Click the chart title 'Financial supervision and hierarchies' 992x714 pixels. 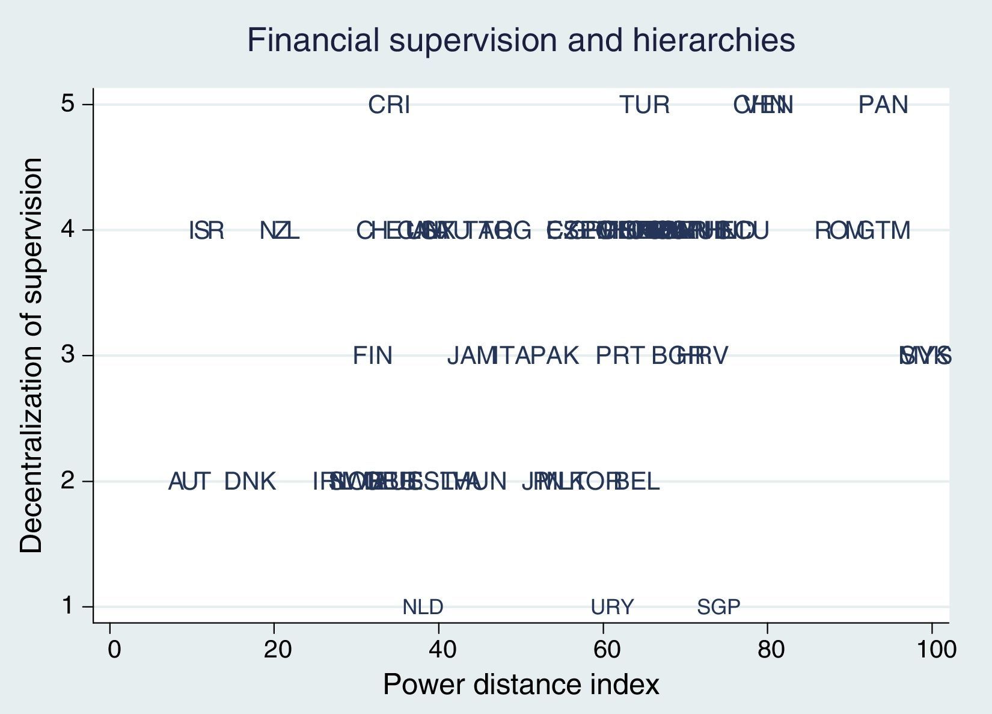(521, 41)
